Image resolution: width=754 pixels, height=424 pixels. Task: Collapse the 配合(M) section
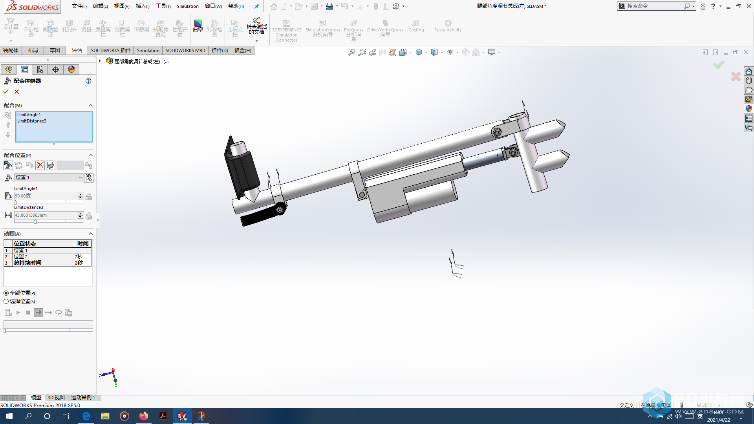(91, 105)
